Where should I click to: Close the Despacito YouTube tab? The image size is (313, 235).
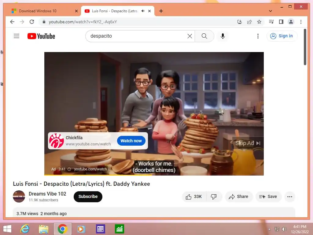[x=149, y=11]
